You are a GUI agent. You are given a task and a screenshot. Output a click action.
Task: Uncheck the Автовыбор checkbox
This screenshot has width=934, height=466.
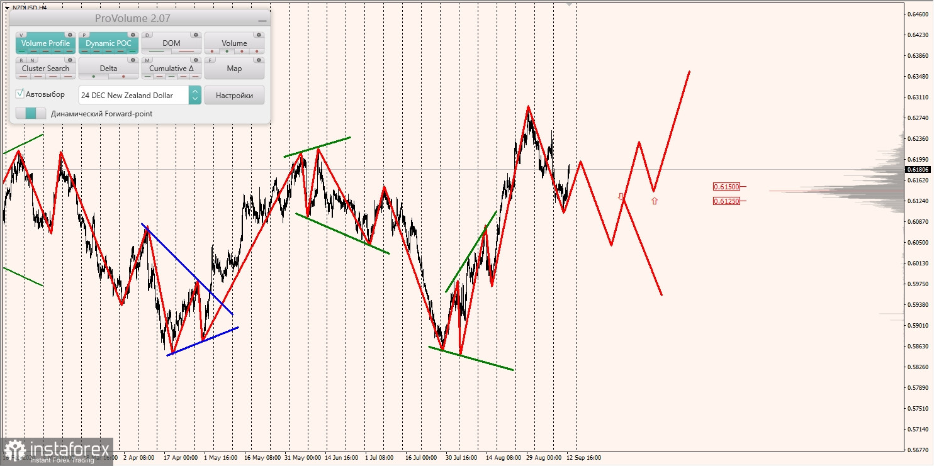[20, 94]
